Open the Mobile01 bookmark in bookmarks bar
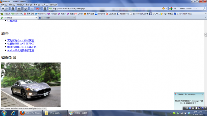The height and width of the screenshot is (116, 207). click(17, 14)
